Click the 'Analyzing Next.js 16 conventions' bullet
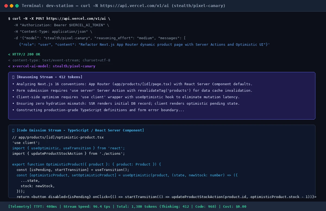The width and height of the screenshot is (326, 211). pos(132,84)
